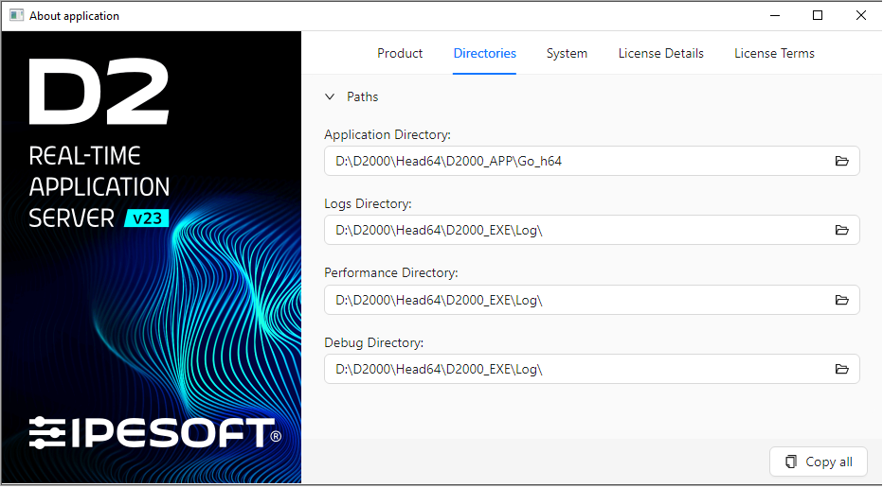
Task: Switch to the Product tab
Action: pos(400,54)
